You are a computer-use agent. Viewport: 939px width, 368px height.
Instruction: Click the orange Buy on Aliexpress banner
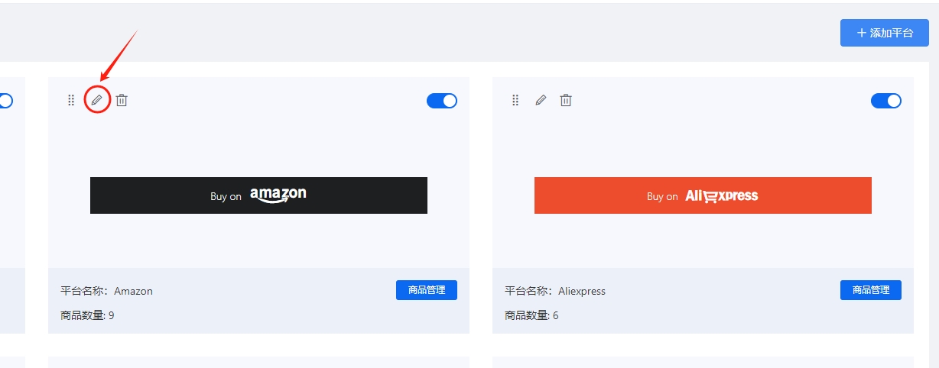[x=703, y=195]
